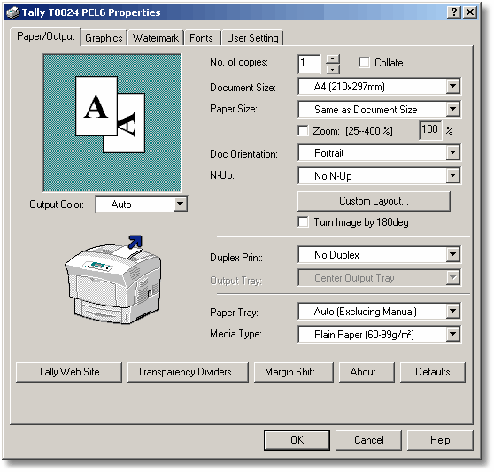The image size is (494, 472).
Task: Close the Tally T8024 Properties dialog
Action: pos(470,12)
